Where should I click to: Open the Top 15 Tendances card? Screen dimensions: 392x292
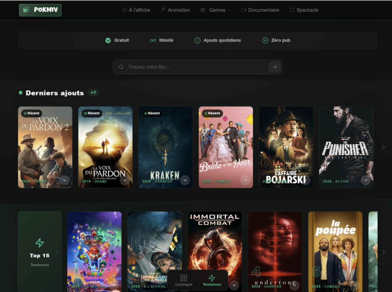pyautogui.click(x=39, y=251)
